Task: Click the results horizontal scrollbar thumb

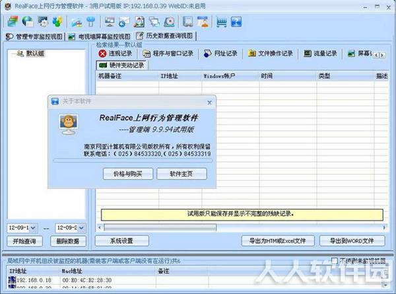Action: tap(160, 227)
